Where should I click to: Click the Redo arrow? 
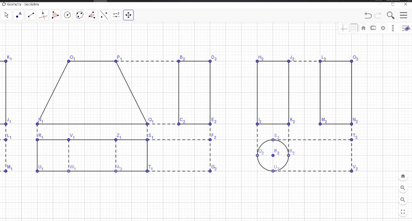(x=378, y=15)
